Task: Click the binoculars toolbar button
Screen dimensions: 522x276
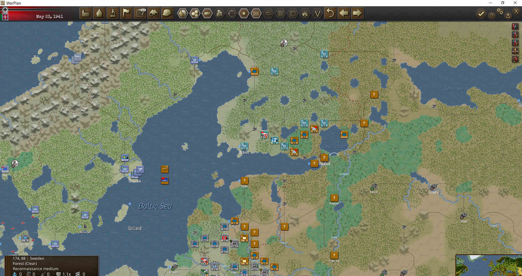Action: (154, 13)
